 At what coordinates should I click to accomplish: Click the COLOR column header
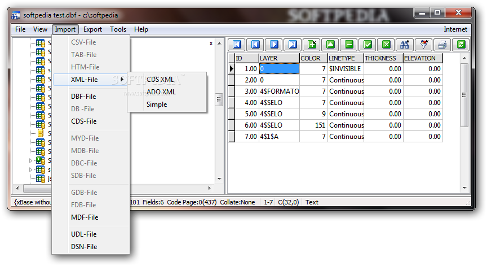click(314, 58)
